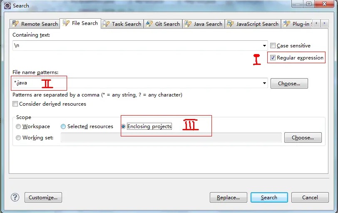Click the Plug-in Search tab icon
338x213 pixels.
(287, 24)
